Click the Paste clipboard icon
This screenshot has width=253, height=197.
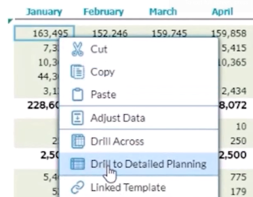(x=77, y=94)
